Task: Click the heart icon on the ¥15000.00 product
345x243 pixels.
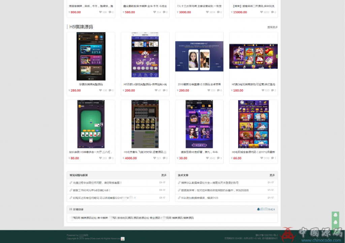Action: pyautogui.click(x=261, y=12)
